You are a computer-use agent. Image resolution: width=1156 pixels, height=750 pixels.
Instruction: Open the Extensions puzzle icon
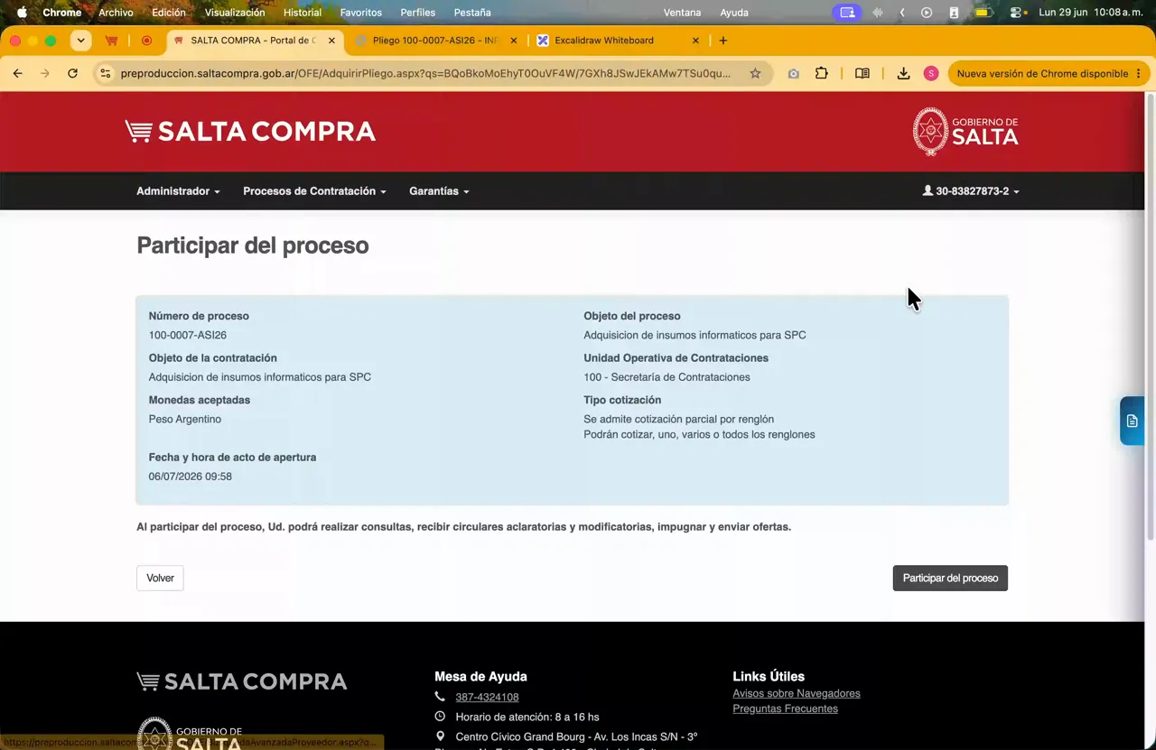[x=821, y=73]
